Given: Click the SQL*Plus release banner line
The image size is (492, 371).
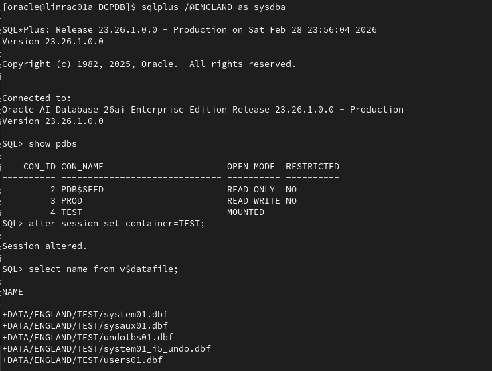Looking at the screenshot, I should tap(189, 30).
